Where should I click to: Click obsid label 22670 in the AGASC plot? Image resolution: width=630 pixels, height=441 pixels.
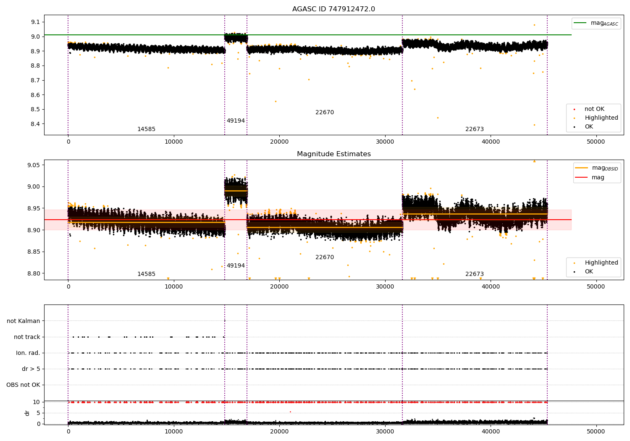[325, 113]
